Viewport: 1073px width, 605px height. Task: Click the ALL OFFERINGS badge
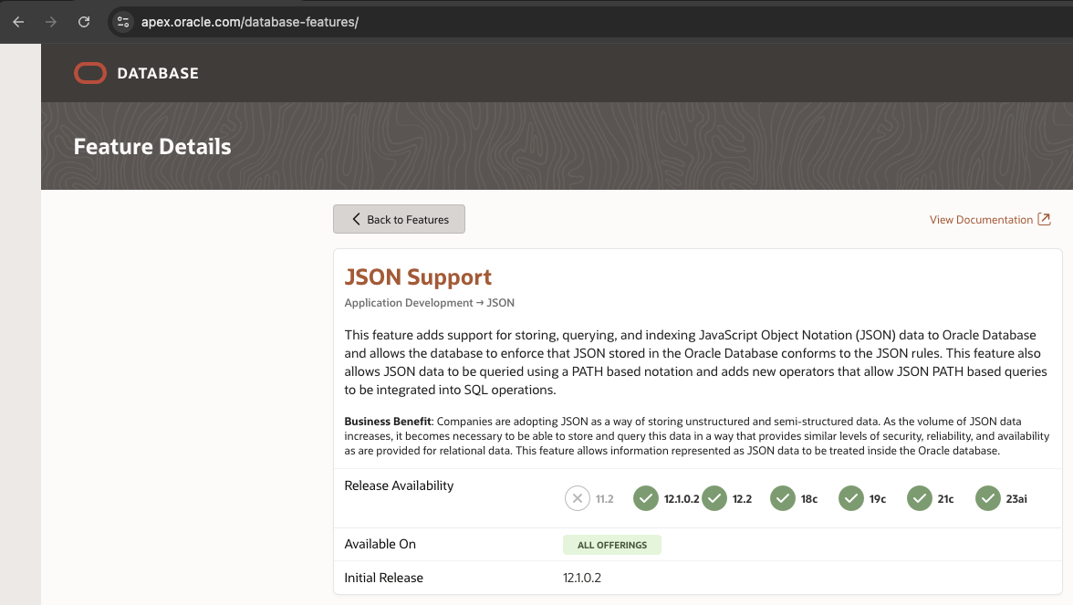coord(611,544)
